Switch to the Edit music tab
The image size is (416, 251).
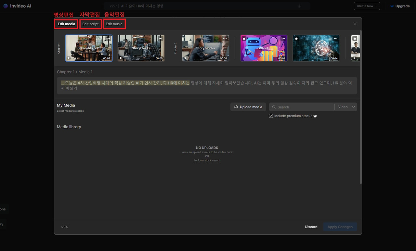[114, 24]
